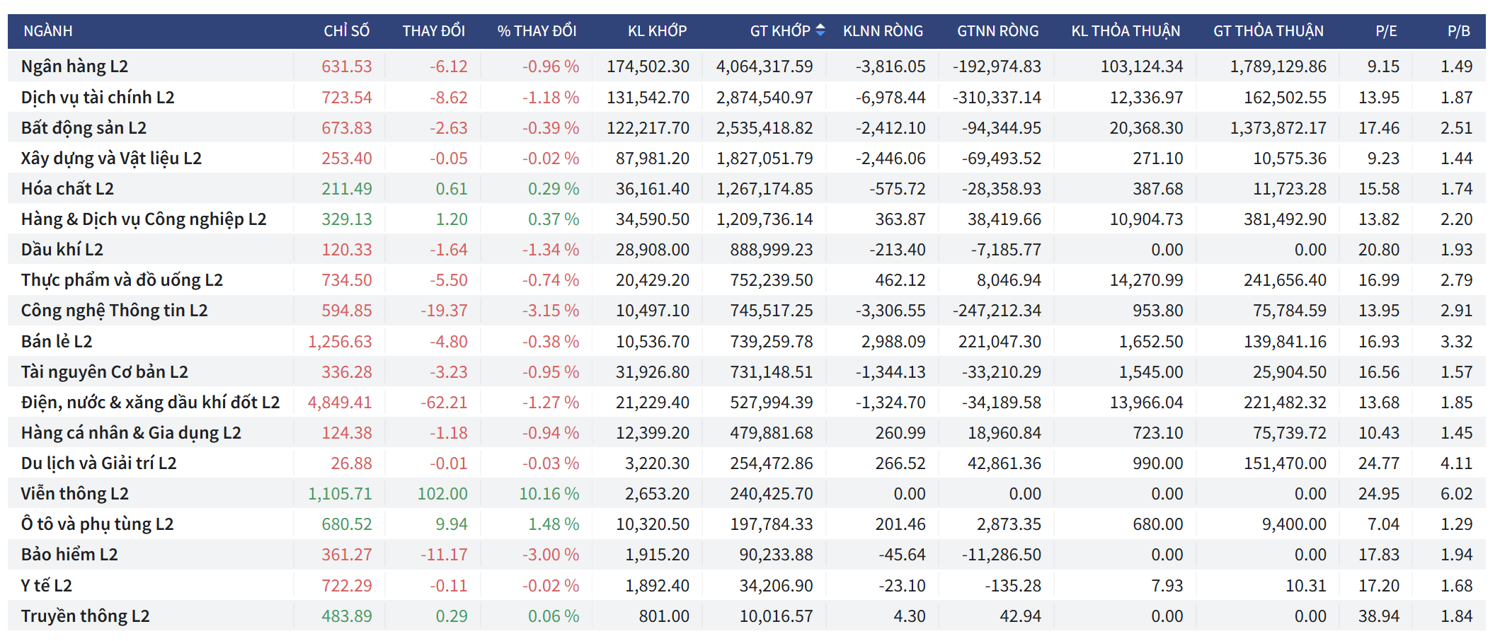Sort by P/E column header

[1385, 31]
